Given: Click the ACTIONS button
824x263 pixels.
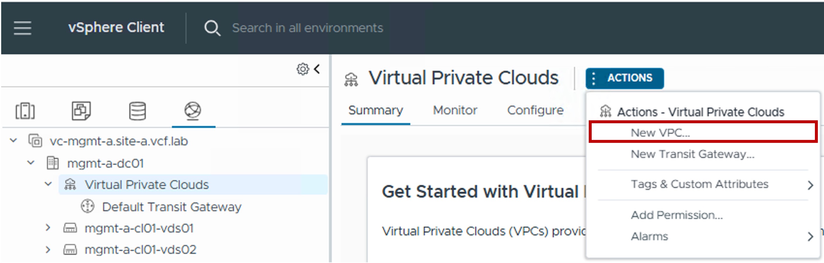Looking at the screenshot, I should click(625, 78).
